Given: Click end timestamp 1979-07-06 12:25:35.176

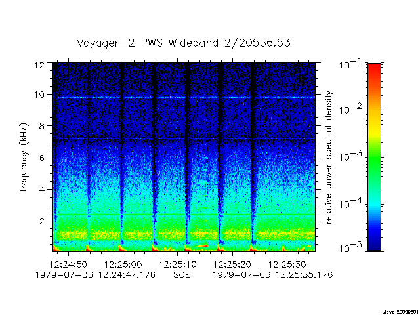Looking at the screenshot, I should (273, 275).
